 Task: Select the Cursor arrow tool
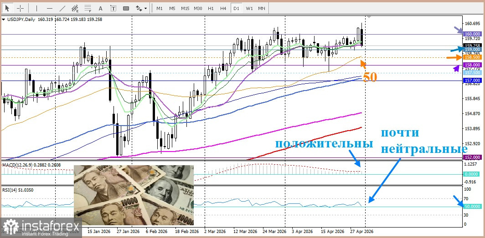coord(7,8)
